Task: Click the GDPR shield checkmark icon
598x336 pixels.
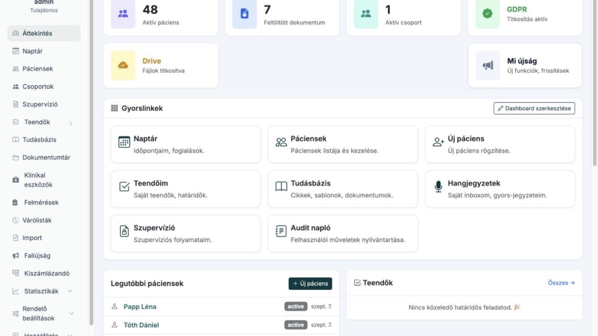Action: pyautogui.click(x=487, y=14)
